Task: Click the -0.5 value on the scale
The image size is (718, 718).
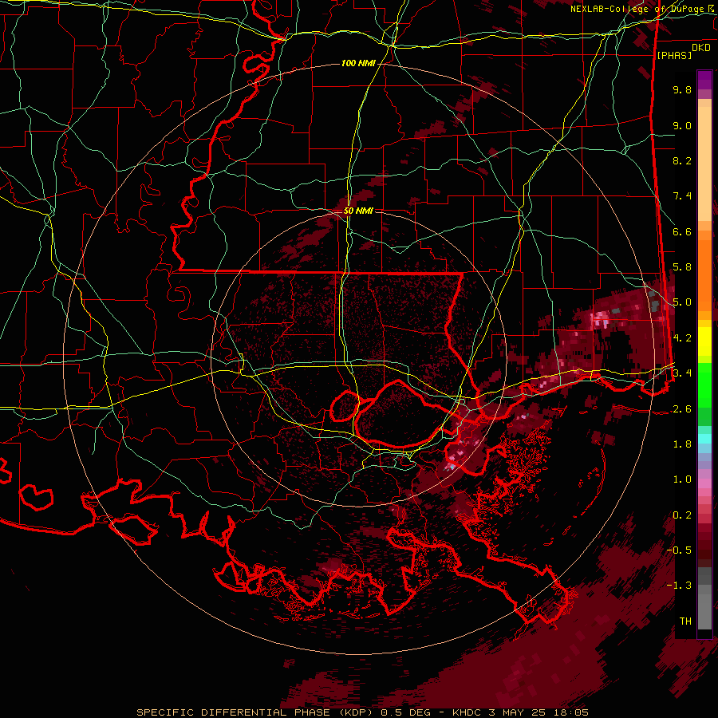Action: (679, 550)
